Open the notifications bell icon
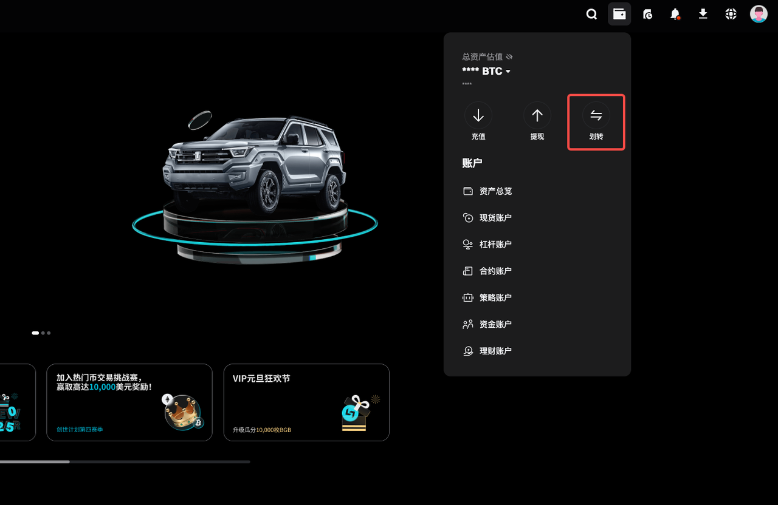Viewport: 778px width, 505px height. [675, 14]
